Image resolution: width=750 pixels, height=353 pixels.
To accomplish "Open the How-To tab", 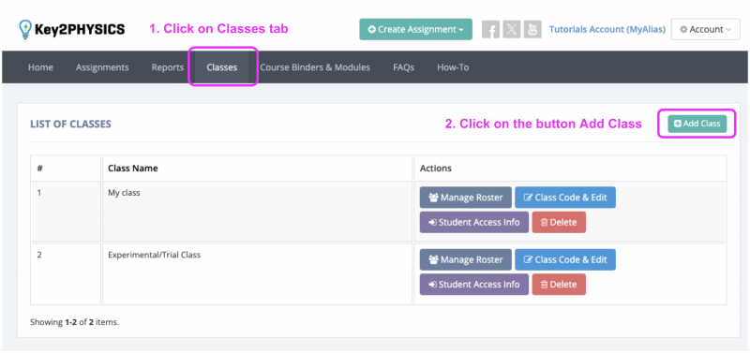I will pyautogui.click(x=453, y=67).
